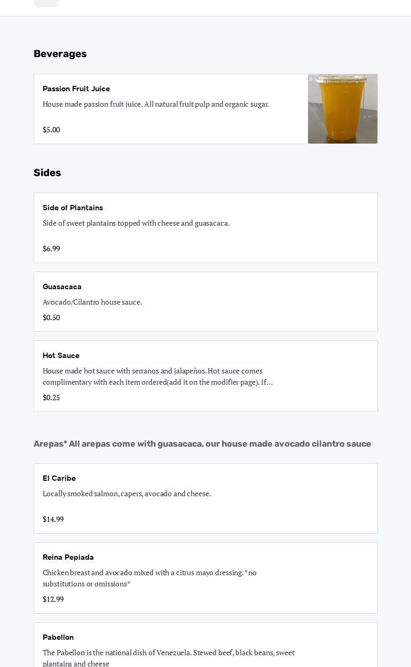Click the Reina Pepiada chicken and avocado description
Image resolution: width=411 pixels, height=667 pixels.
[x=150, y=578]
